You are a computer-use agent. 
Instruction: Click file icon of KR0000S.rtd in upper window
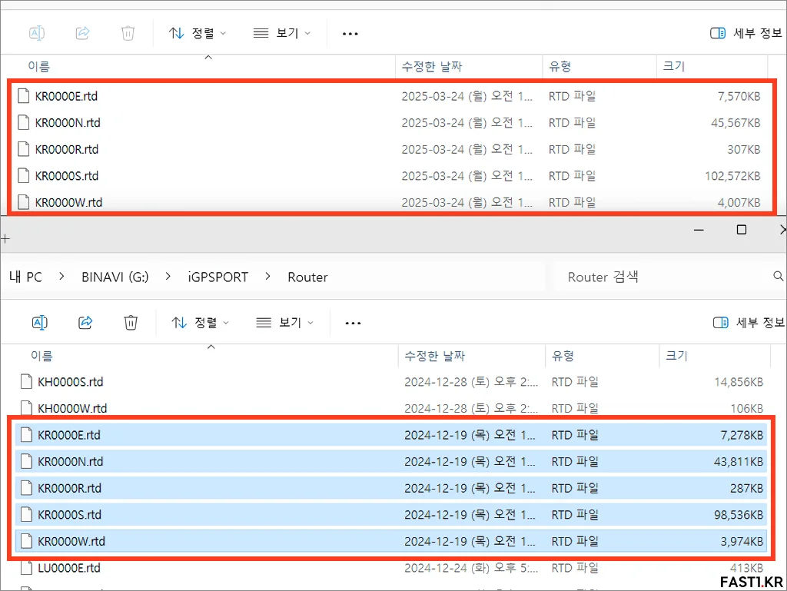(24, 175)
